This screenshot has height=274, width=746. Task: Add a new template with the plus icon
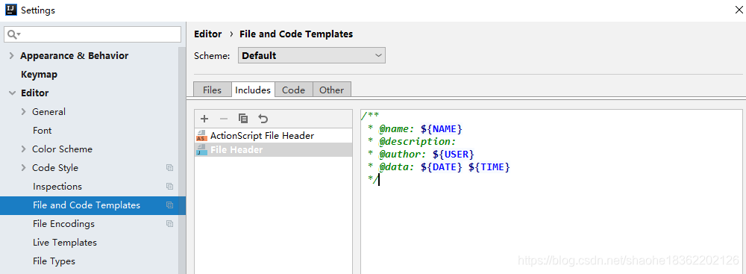(x=204, y=119)
